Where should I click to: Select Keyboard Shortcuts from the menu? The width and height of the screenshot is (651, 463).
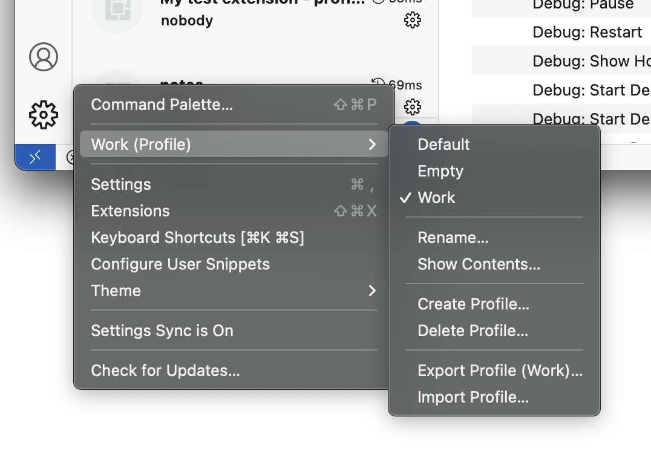click(198, 237)
